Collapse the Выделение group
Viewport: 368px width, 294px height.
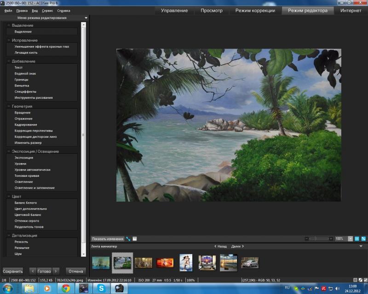coord(9,25)
